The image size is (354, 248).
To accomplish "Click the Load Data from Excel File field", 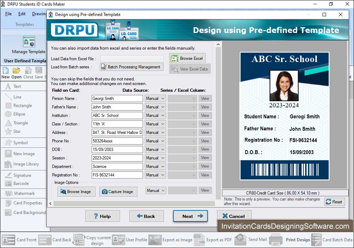I will coord(132,59).
